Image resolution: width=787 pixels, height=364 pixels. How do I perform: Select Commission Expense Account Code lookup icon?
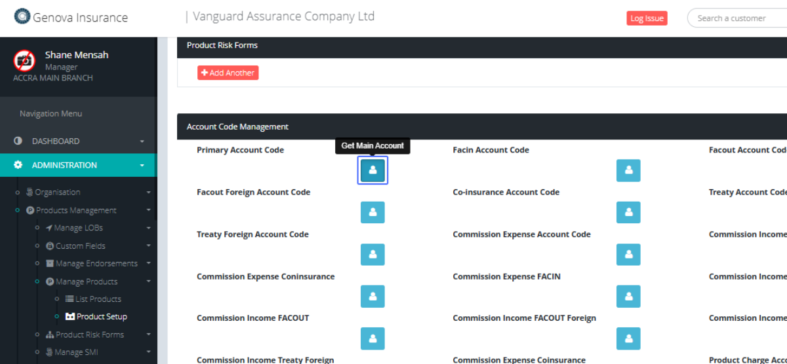[628, 255]
